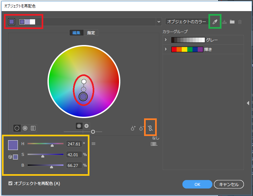Select the active colors strip swatch
Image resolution: width=253 pixels, height=196 pixels.
[27, 22]
